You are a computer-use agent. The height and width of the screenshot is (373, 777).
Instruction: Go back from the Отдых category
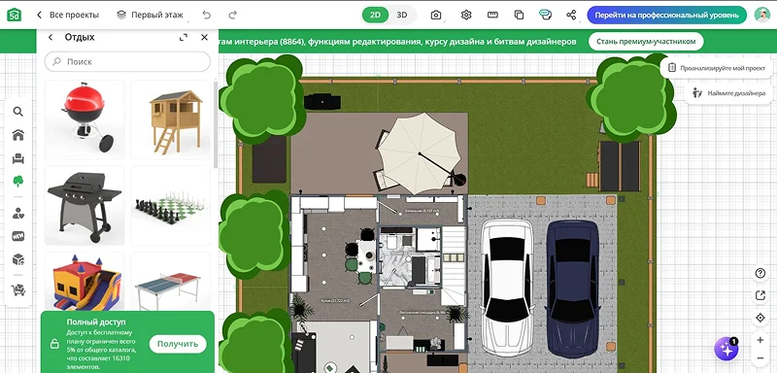[x=51, y=37]
